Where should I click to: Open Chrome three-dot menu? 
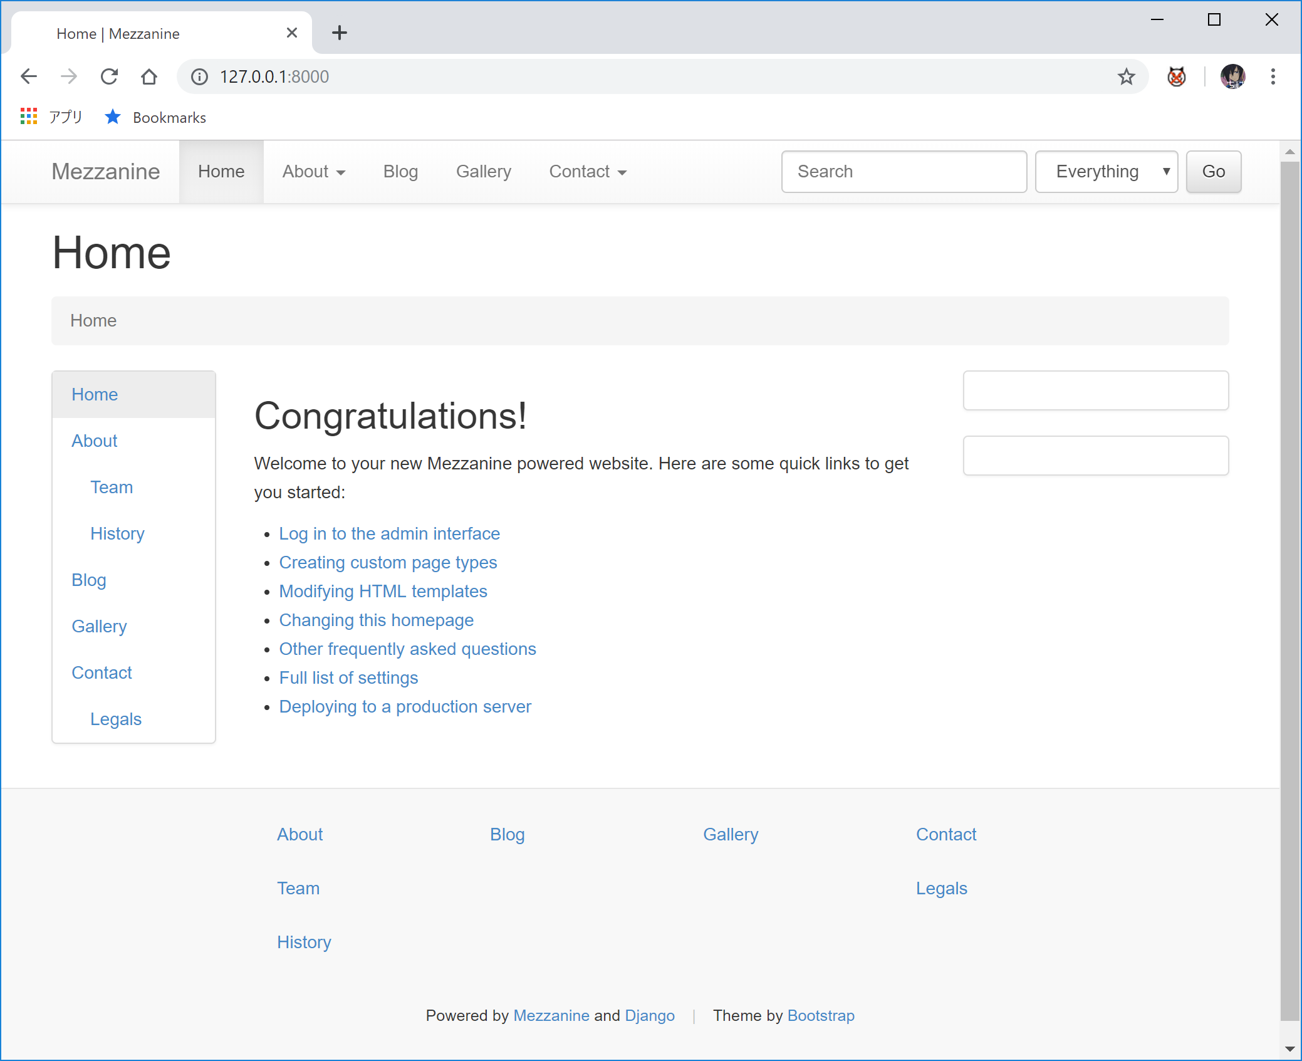pyautogui.click(x=1273, y=76)
